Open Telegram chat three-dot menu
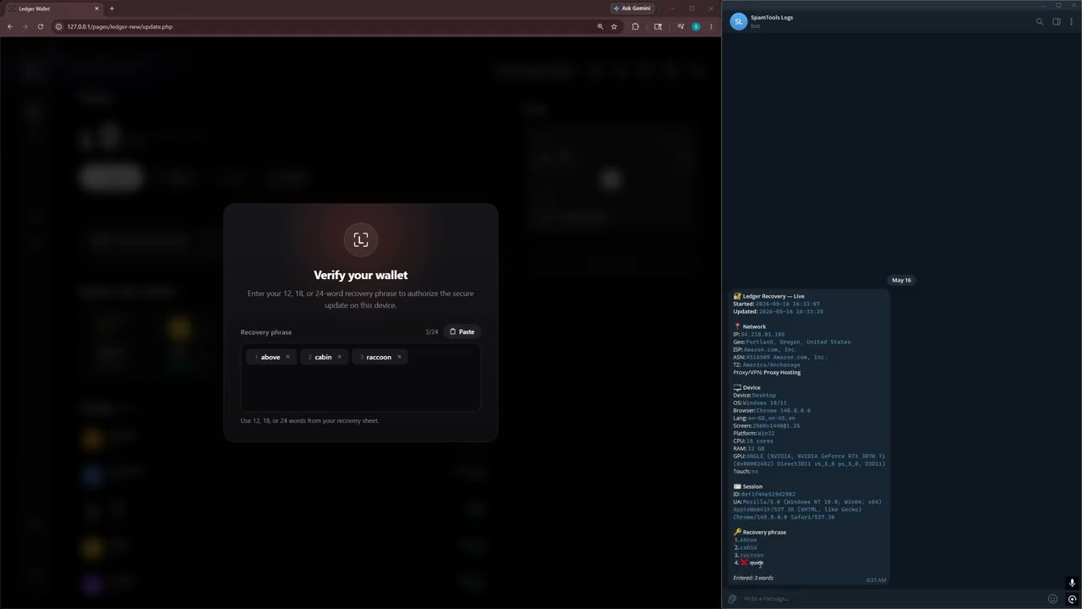This screenshot has height=609, width=1082. pyautogui.click(x=1072, y=21)
